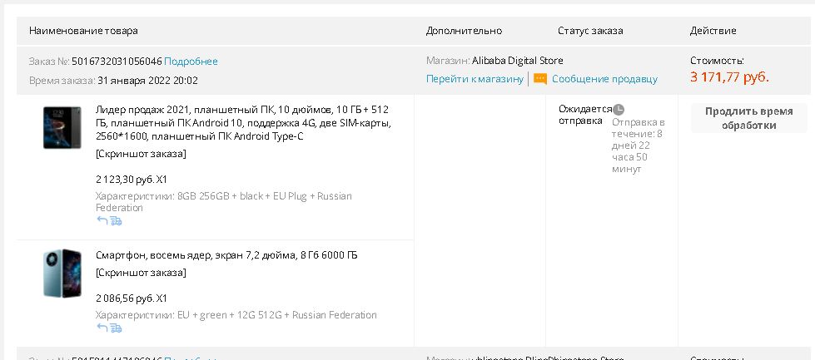Click smartphone's '[Скриншот заказа]' link

(141, 273)
